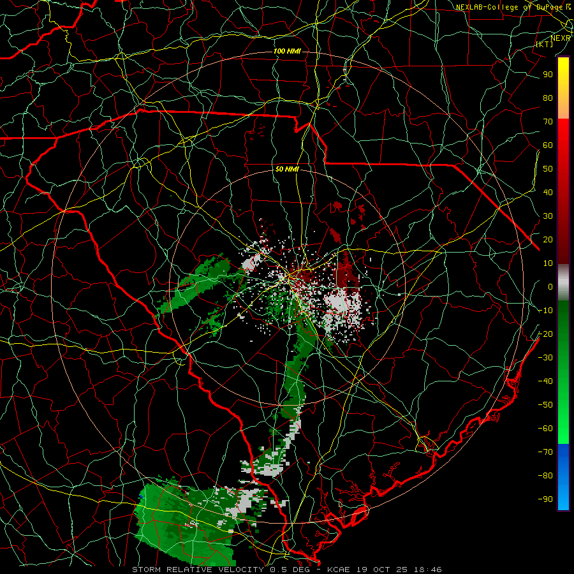Click the gray zero-velocity segment of the color bar
This screenshot has width=574, height=574.
pos(563,283)
